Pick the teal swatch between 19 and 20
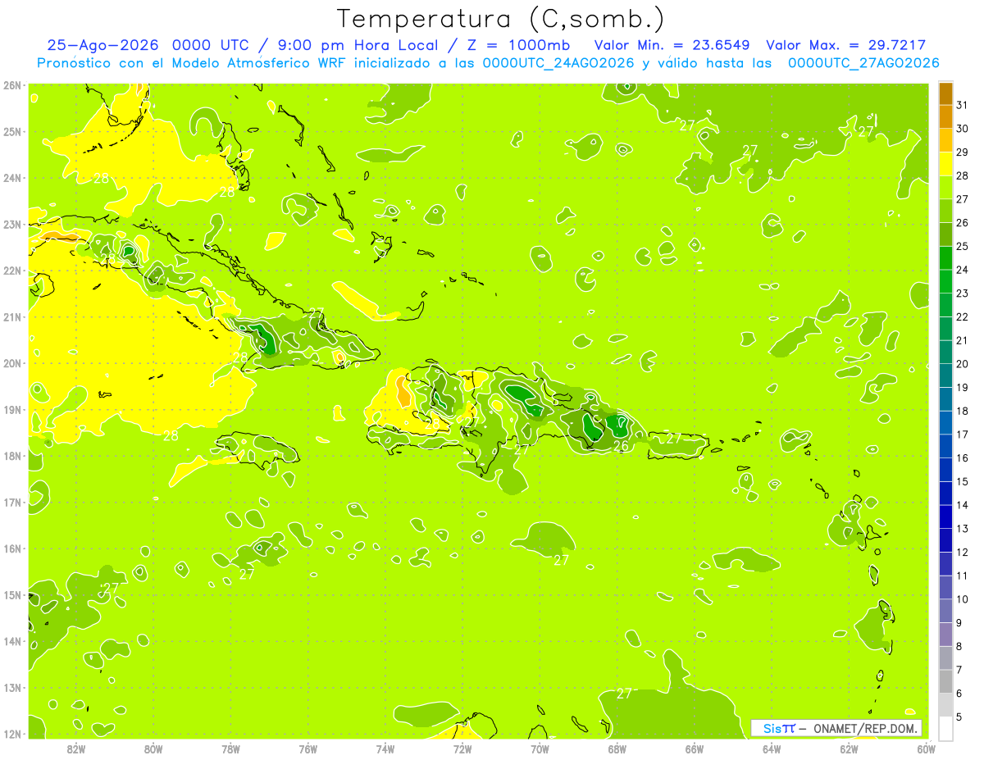The height and width of the screenshot is (760, 984). [945, 375]
